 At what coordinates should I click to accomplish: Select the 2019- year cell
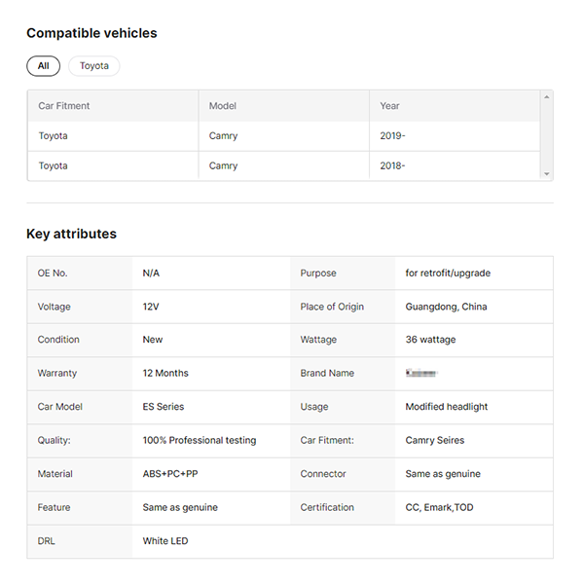tap(392, 136)
